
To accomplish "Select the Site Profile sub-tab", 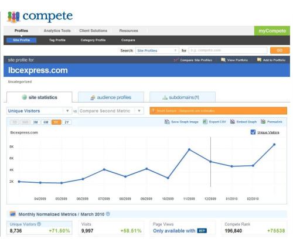I will [21, 40].
